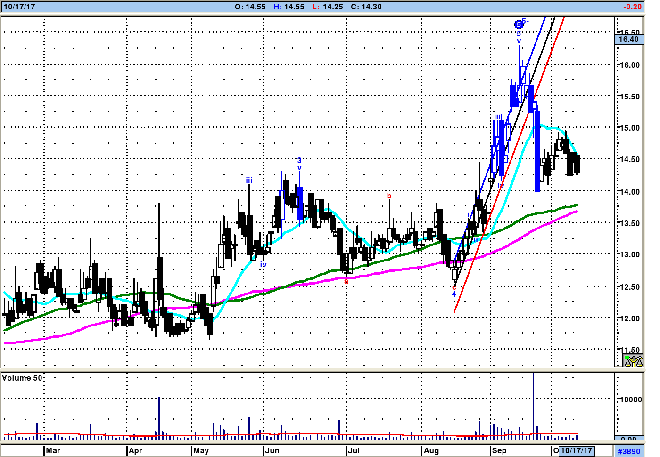Select the circled 5 wave marker
This screenshot has height=457, width=660.
pyautogui.click(x=519, y=24)
